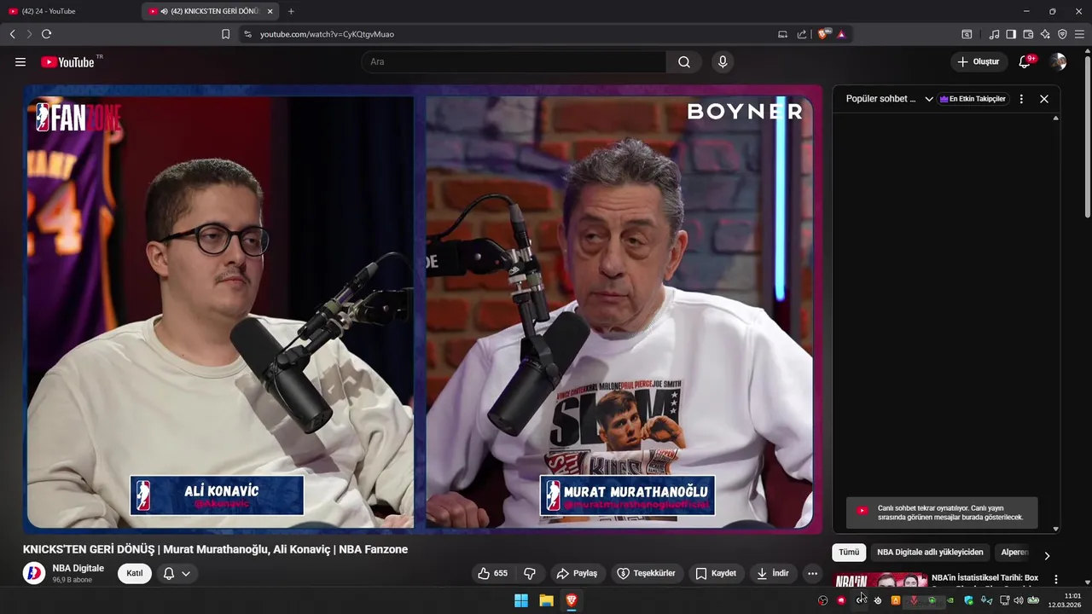Click the browser address bar URL
The width and height of the screenshot is (1092, 614).
327,34
